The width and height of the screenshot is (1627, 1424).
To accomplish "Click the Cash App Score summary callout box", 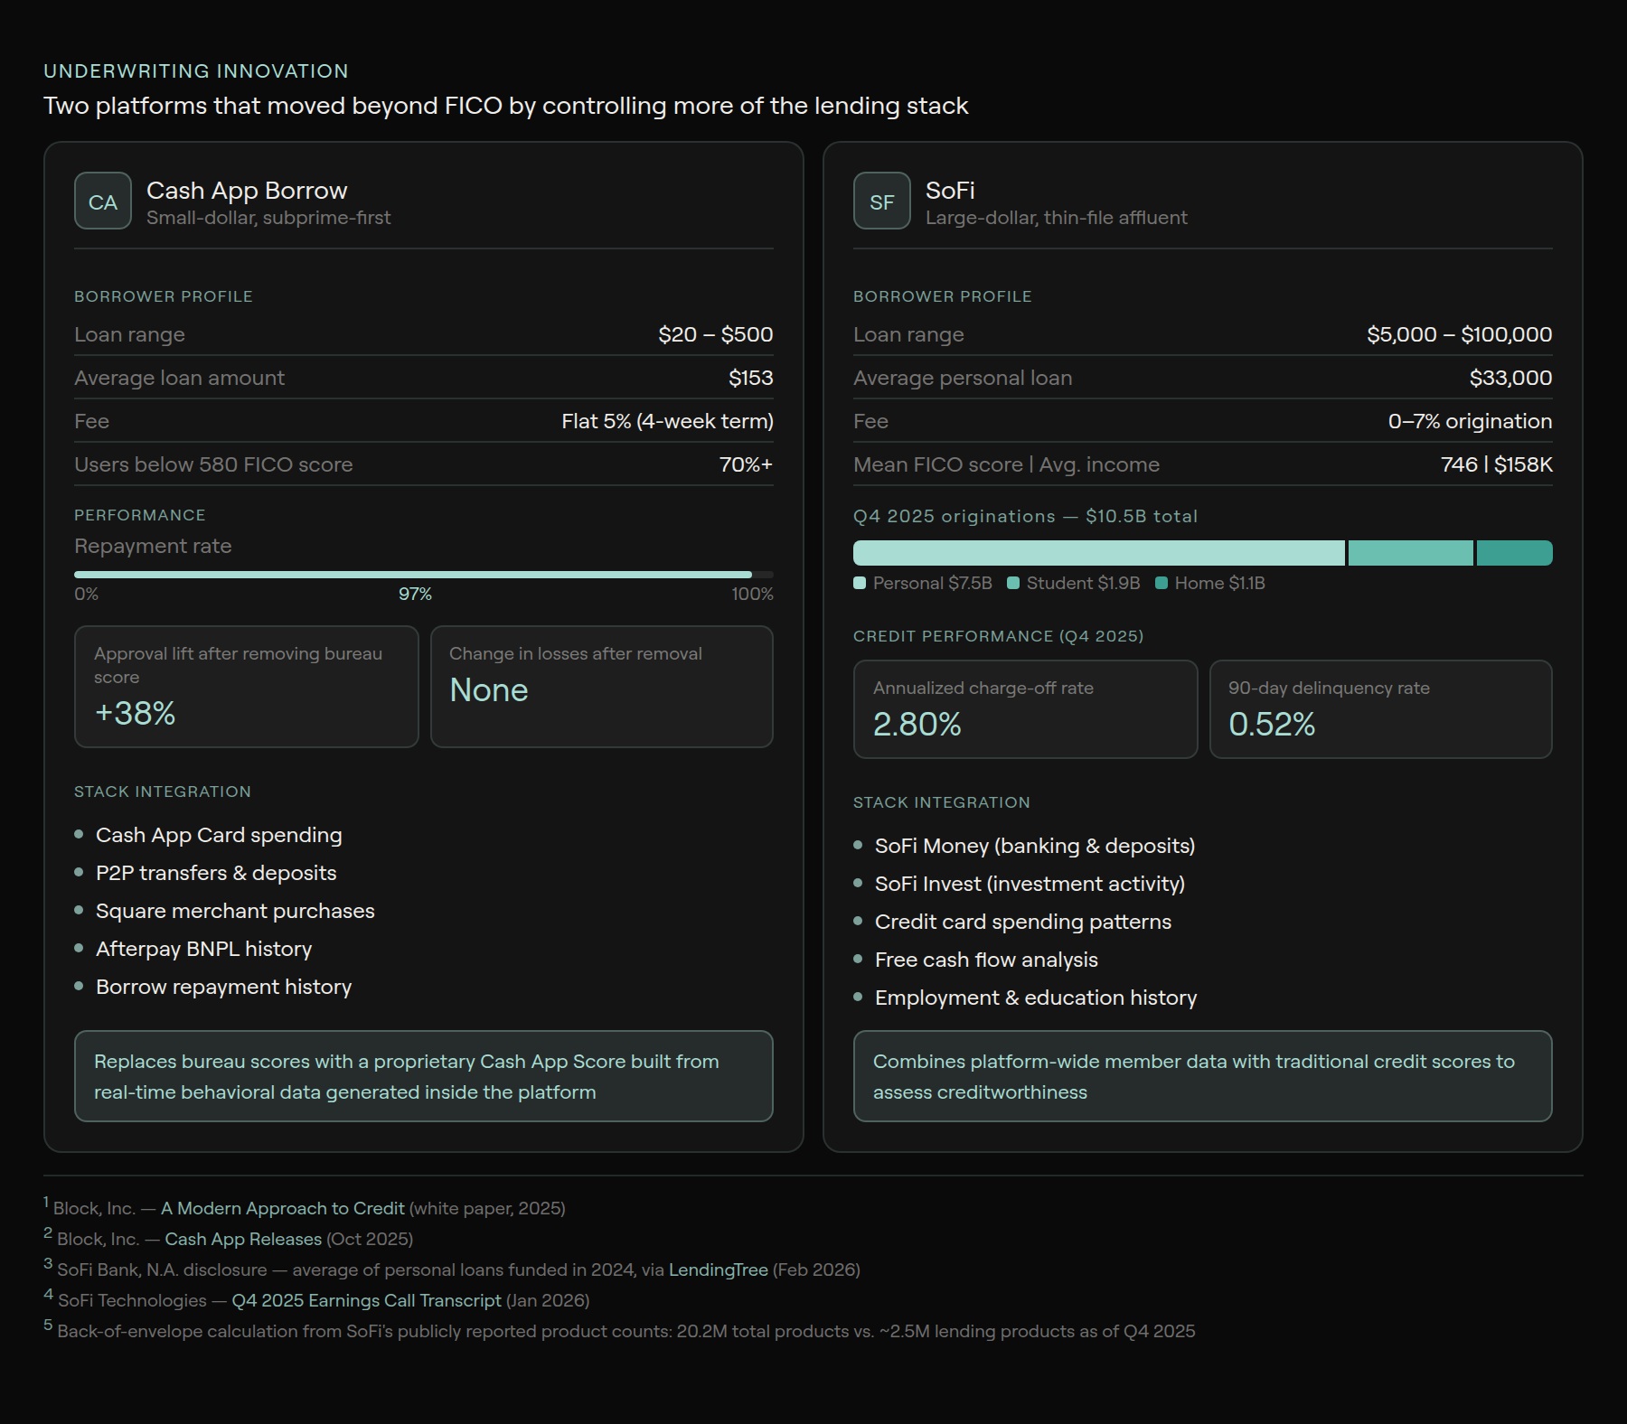I will click(x=423, y=1076).
